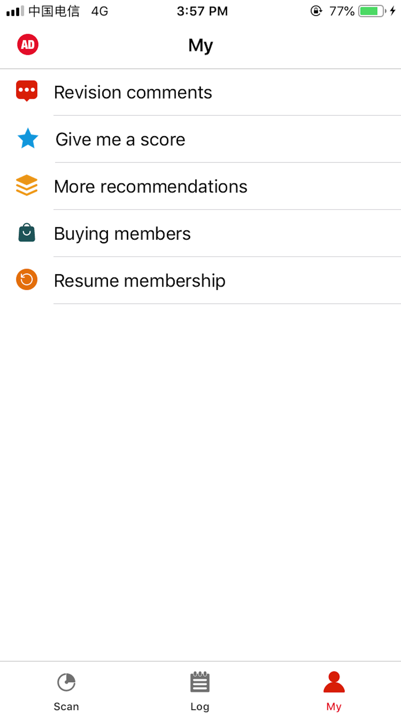401x714 pixels.
Task: Switch to the Log tab label
Action: coord(200,706)
